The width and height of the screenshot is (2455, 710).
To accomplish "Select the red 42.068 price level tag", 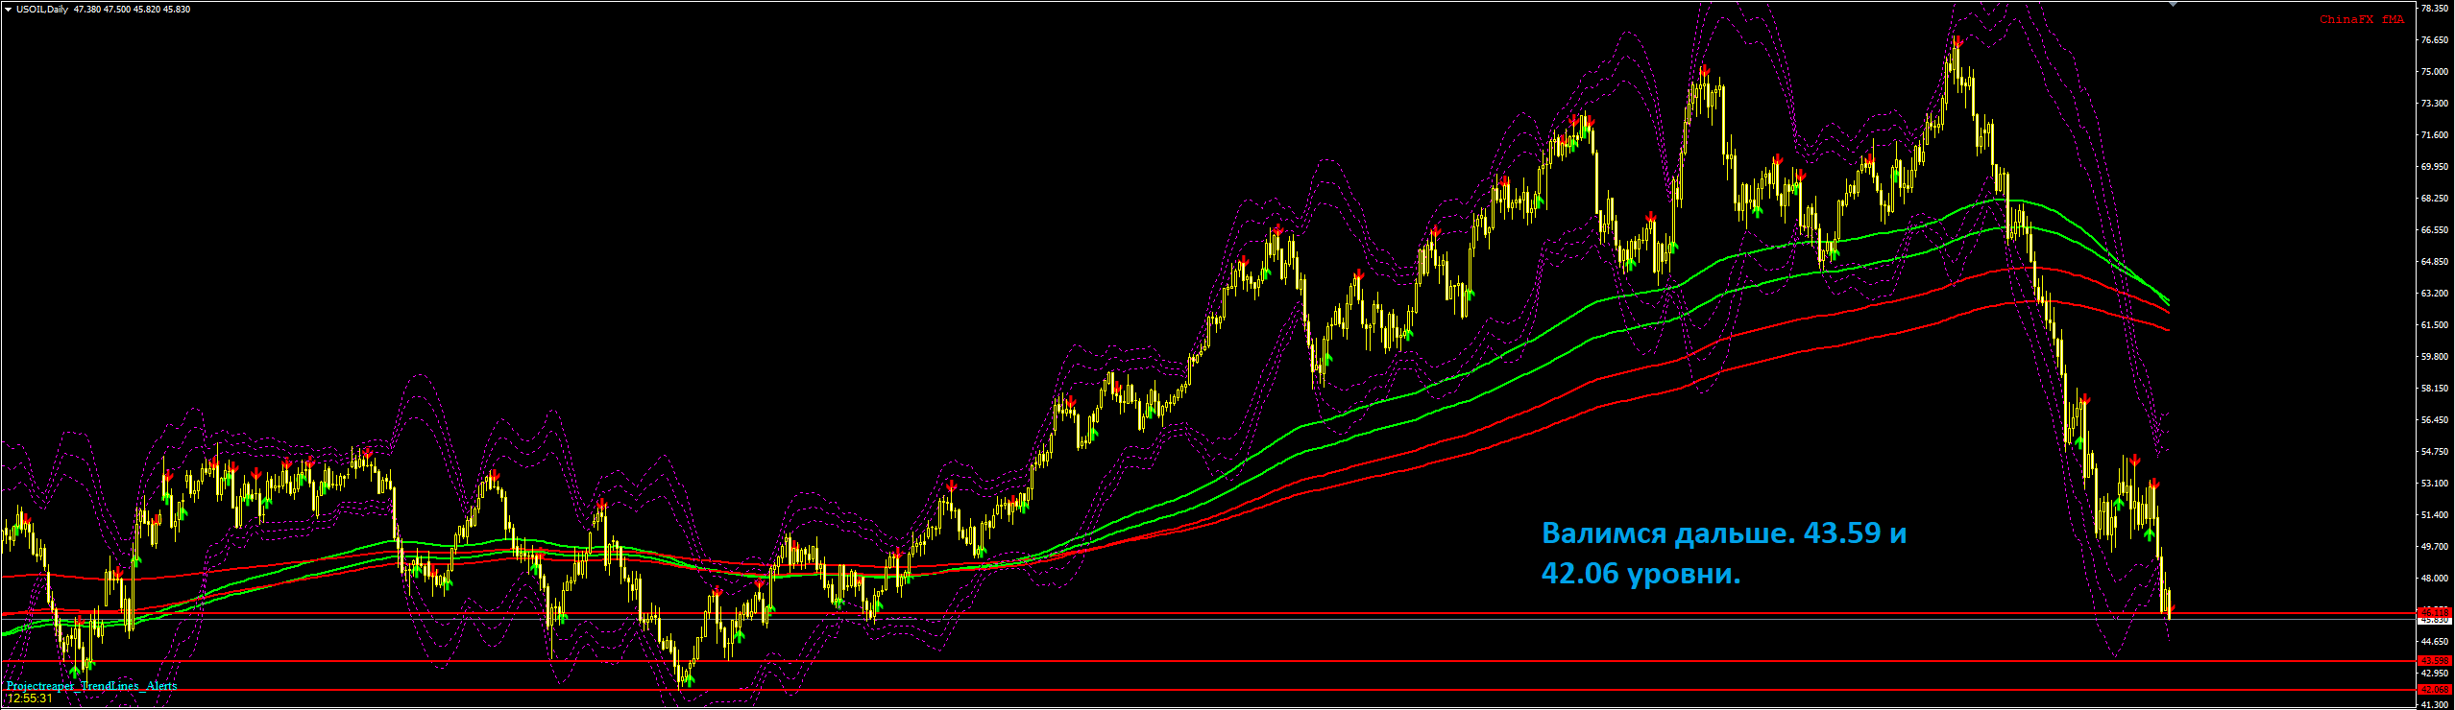I will pos(2435,689).
